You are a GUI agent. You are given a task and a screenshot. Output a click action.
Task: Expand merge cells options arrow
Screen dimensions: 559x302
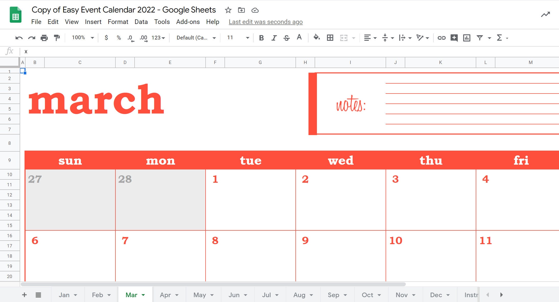354,38
